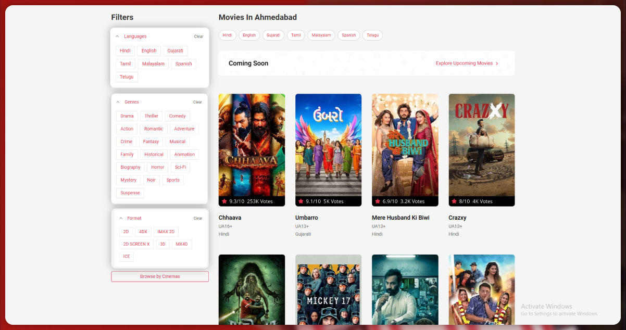Image resolution: width=626 pixels, height=330 pixels.
Task: Filter by Horror genre
Action: point(158,168)
